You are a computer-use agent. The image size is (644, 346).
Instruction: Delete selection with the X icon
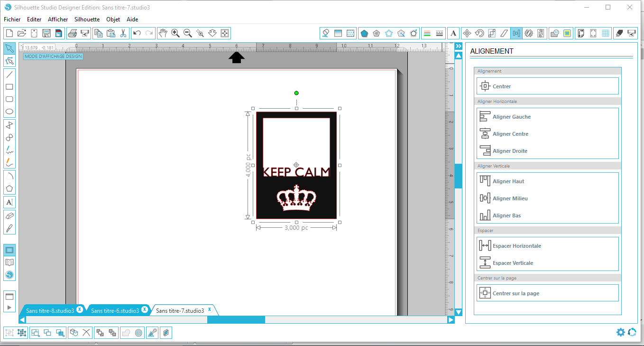(86, 333)
